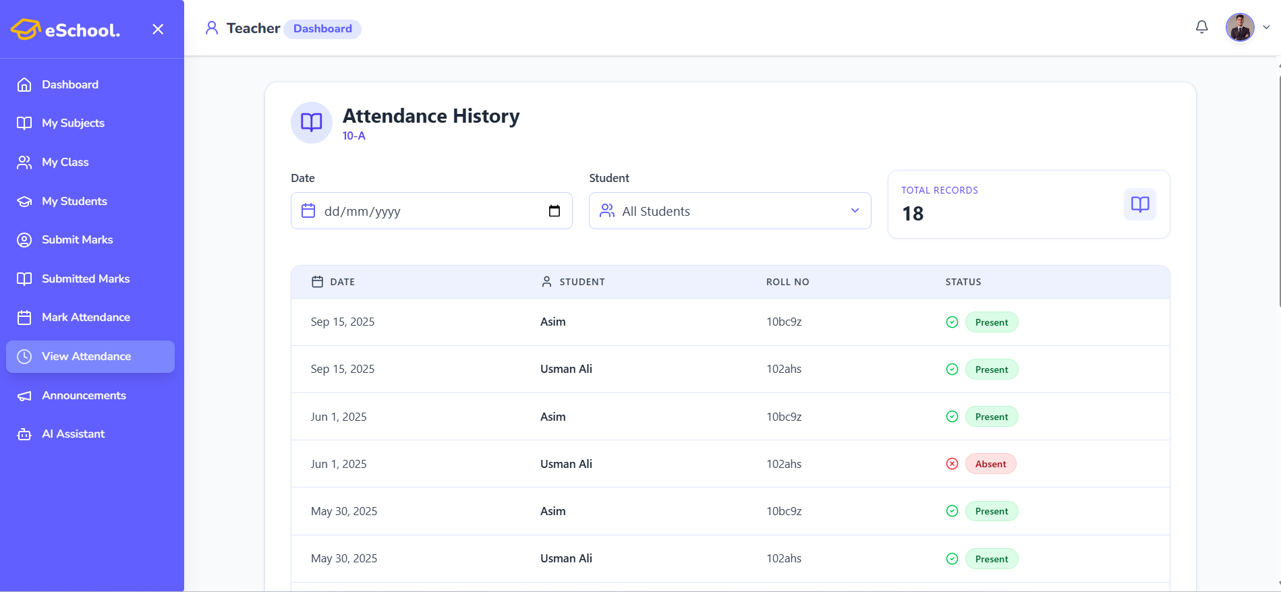Open Submit Marks page
Screen dimensions: 1281x592
click(x=90, y=239)
